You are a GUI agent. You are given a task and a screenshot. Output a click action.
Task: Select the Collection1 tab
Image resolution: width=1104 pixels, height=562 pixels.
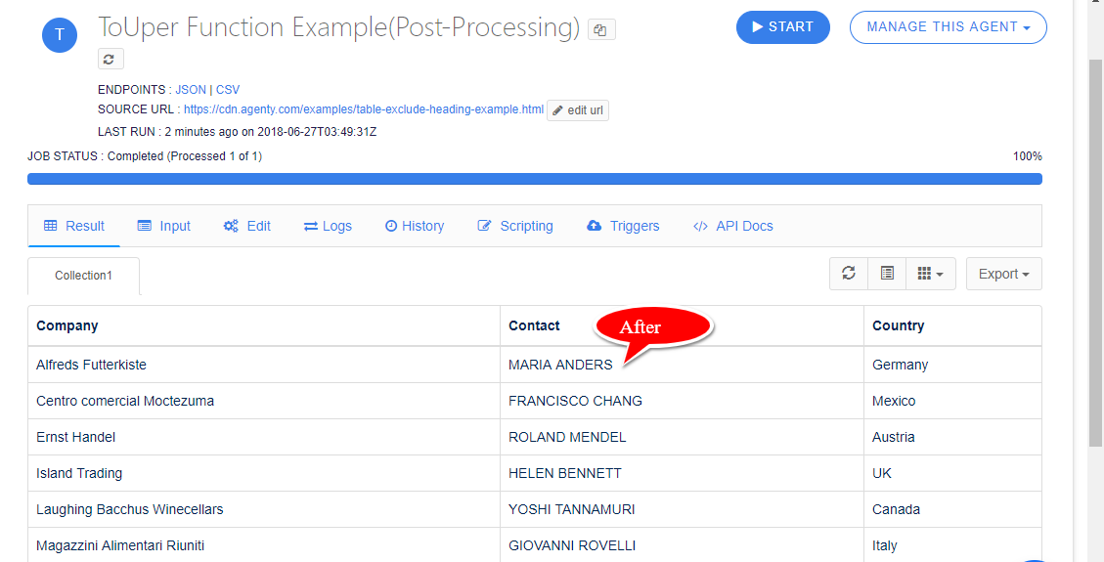pyautogui.click(x=84, y=276)
